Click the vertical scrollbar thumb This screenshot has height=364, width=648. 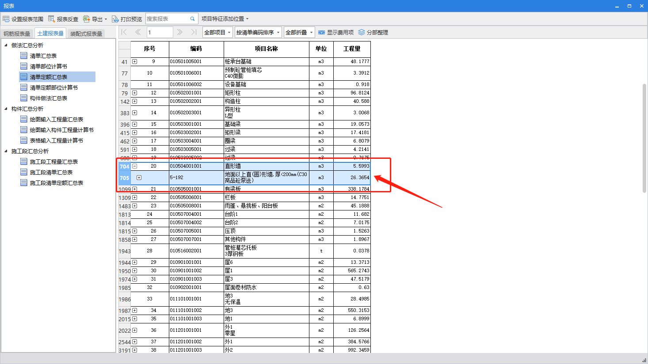pyautogui.click(x=644, y=138)
